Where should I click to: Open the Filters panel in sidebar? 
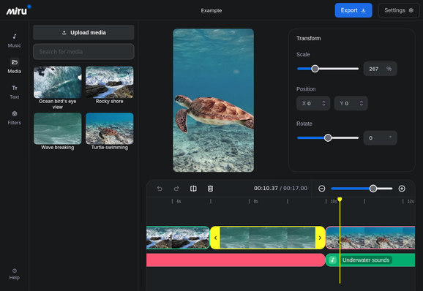pos(15,118)
